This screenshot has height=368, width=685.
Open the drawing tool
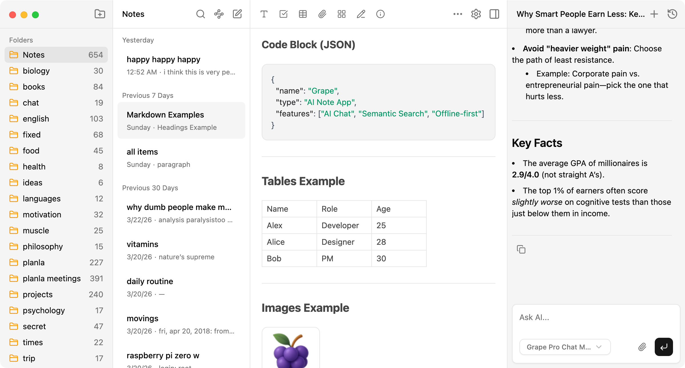tap(361, 14)
